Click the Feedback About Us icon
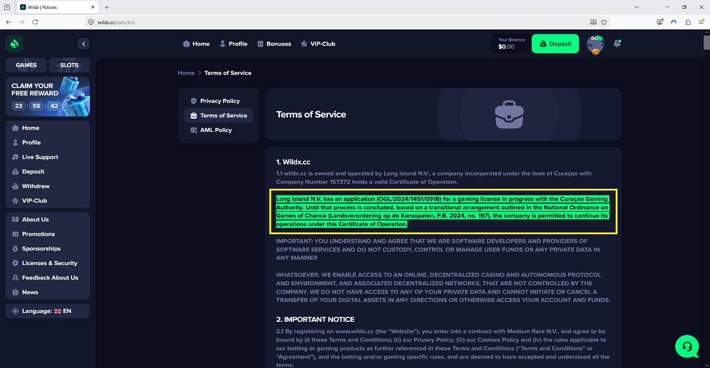This screenshot has width=710, height=368. [x=16, y=277]
